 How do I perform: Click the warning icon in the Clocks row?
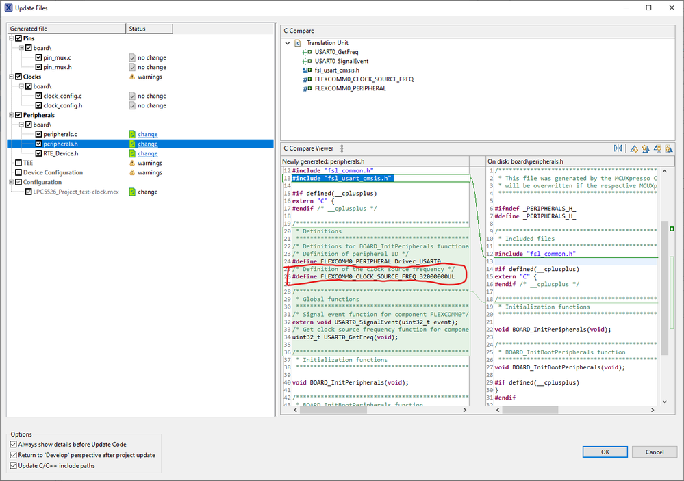point(132,77)
